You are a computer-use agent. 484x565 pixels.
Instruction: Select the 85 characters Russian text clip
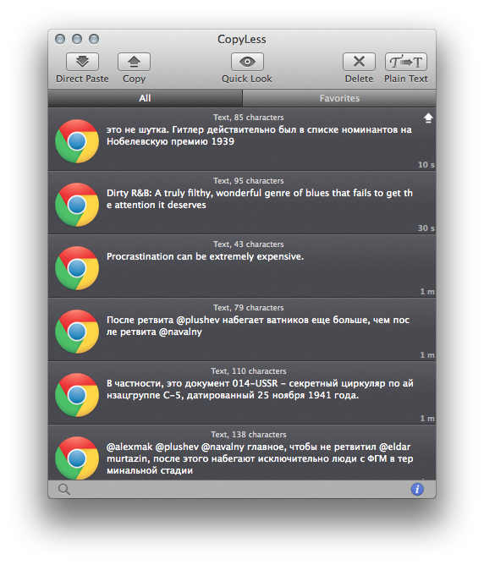tap(242, 140)
